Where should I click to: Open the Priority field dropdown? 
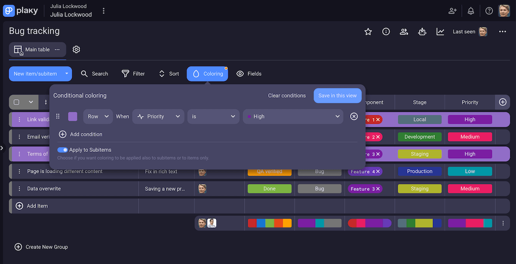click(158, 116)
